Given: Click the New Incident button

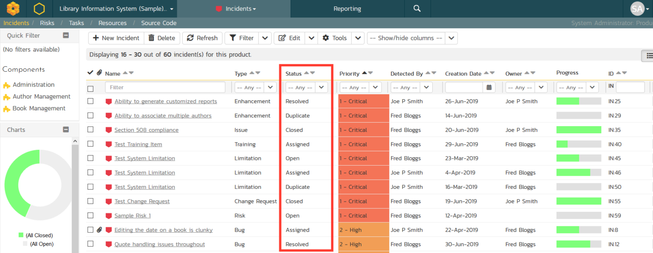Looking at the screenshot, I should tap(116, 38).
